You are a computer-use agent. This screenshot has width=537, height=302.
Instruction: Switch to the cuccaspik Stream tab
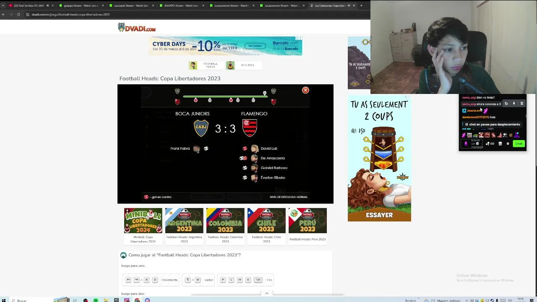coord(131,5)
